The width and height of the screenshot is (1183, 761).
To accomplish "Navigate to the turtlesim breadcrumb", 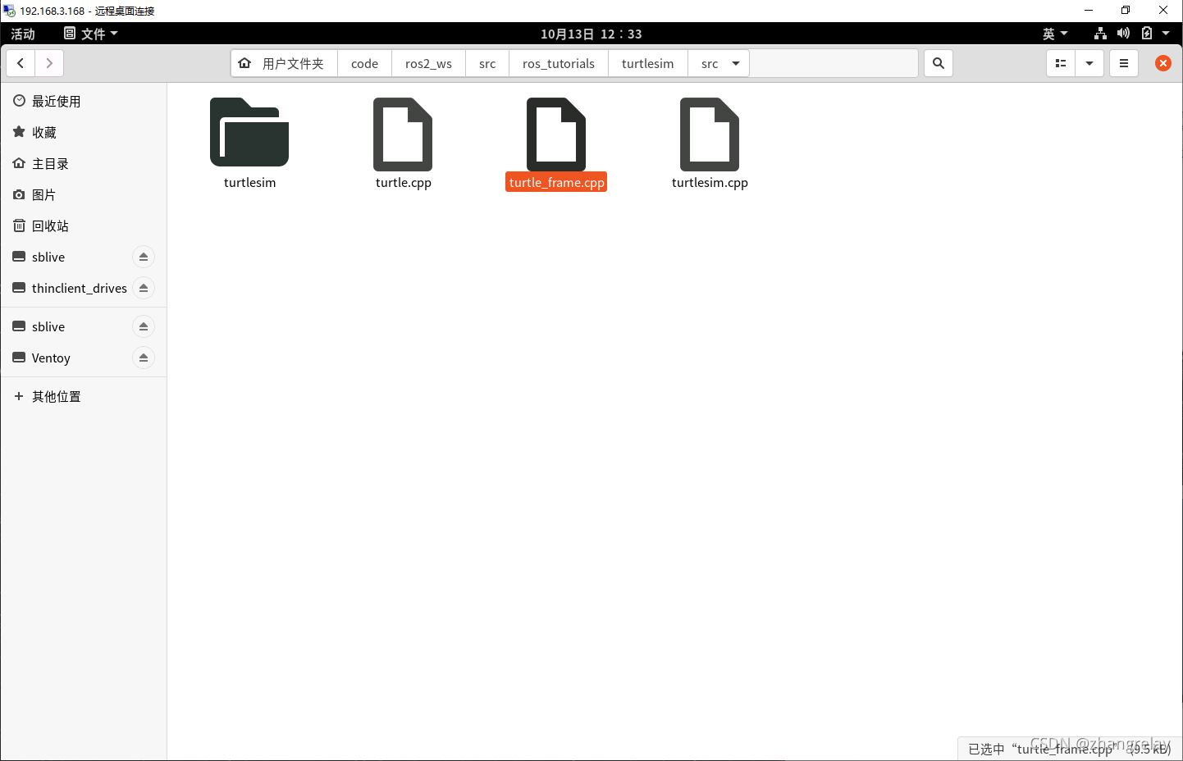I will coord(647,63).
